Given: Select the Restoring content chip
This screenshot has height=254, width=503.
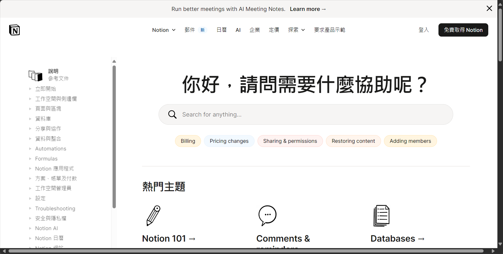Looking at the screenshot, I should [353, 141].
